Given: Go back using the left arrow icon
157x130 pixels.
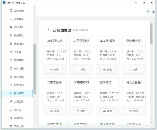Looking at the screenshot, I should (x=49, y=30).
